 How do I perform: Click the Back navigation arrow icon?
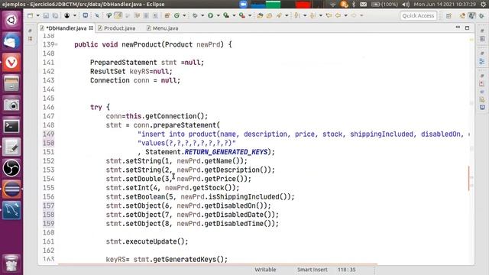point(338,15)
